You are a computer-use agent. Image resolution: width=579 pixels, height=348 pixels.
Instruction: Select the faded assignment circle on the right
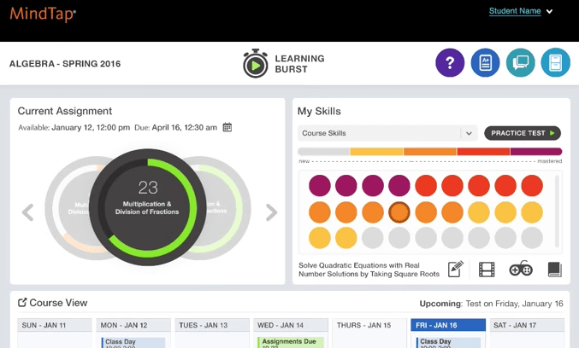click(x=229, y=208)
